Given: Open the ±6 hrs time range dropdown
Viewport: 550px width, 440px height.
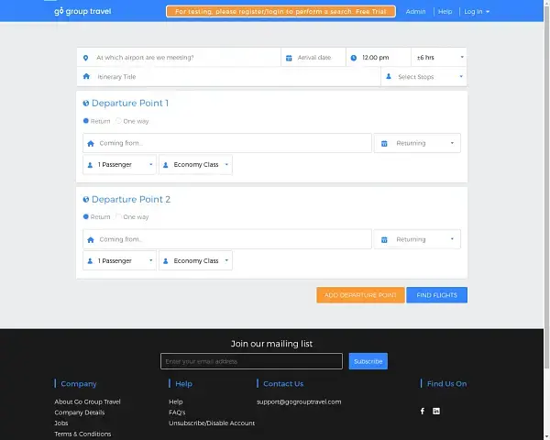Looking at the screenshot, I should point(438,58).
